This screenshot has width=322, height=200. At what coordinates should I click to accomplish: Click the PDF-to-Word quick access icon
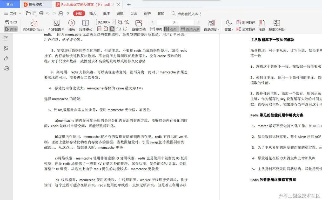pyautogui.click(x=61, y=13)
